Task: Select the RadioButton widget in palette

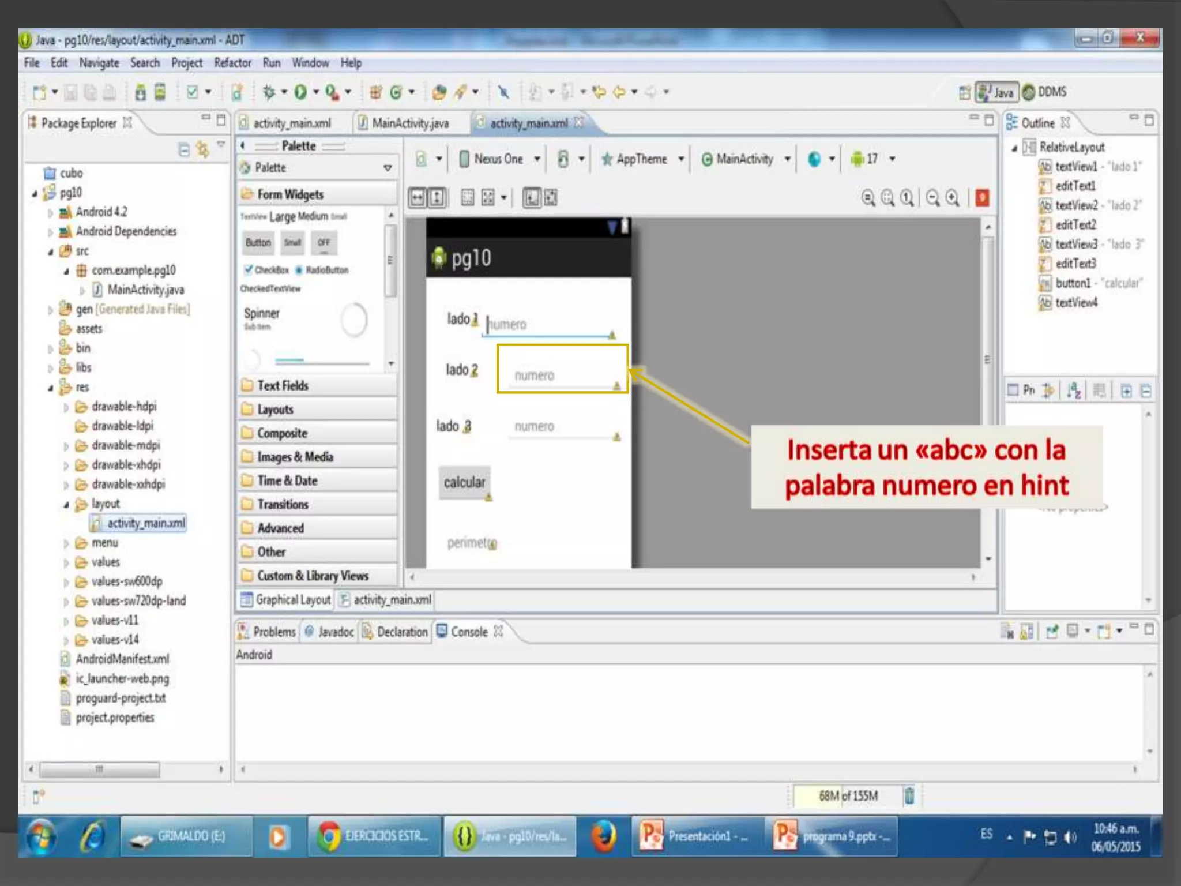Action: [x=323, y=270]
